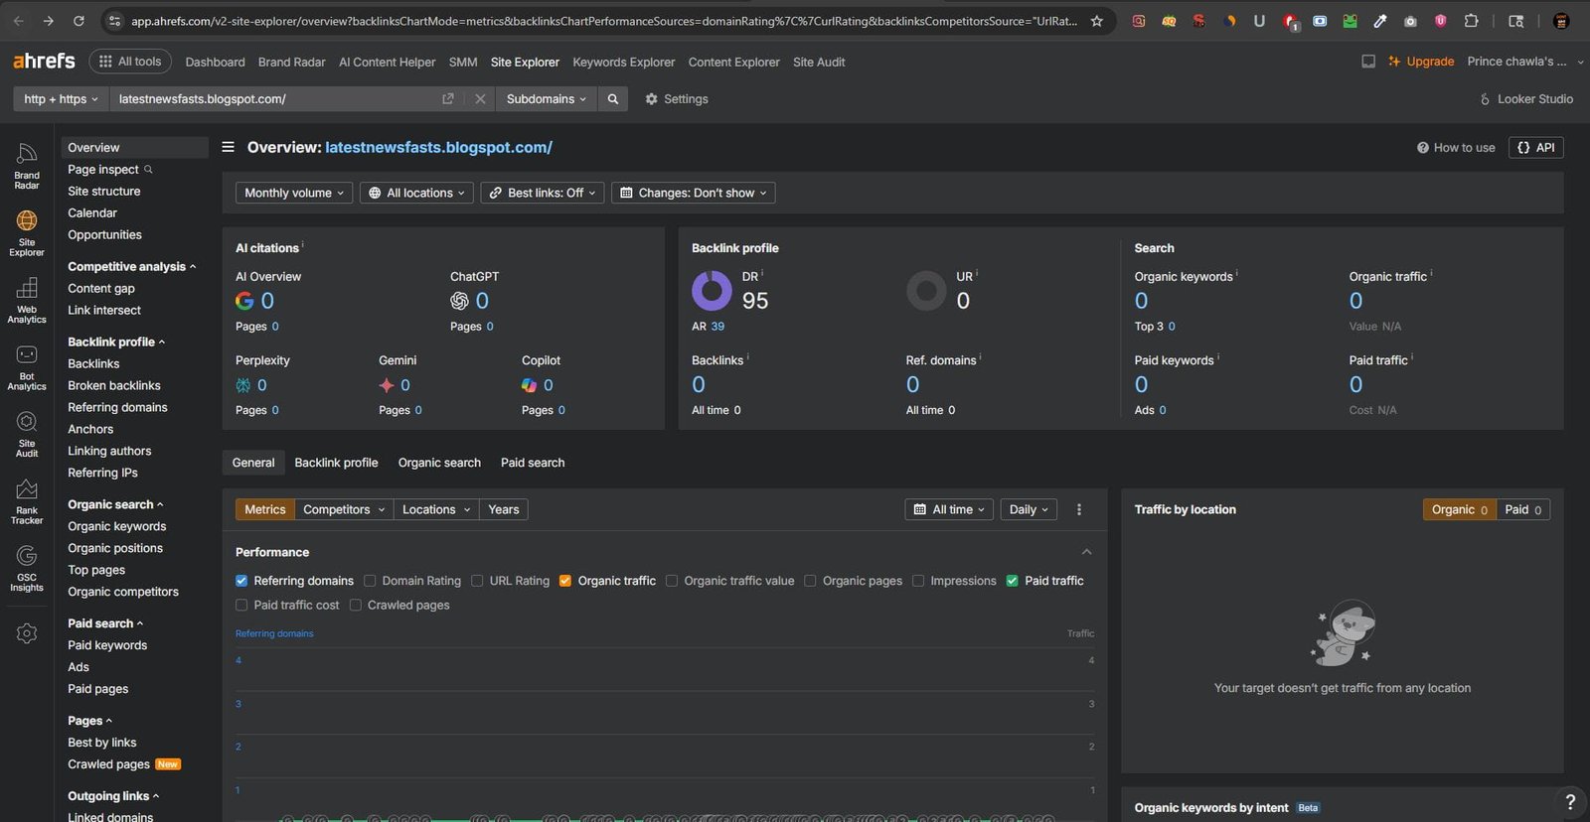1590x822 pixels.
Task: Click the browser back arrow
Action: click(17, 21)
